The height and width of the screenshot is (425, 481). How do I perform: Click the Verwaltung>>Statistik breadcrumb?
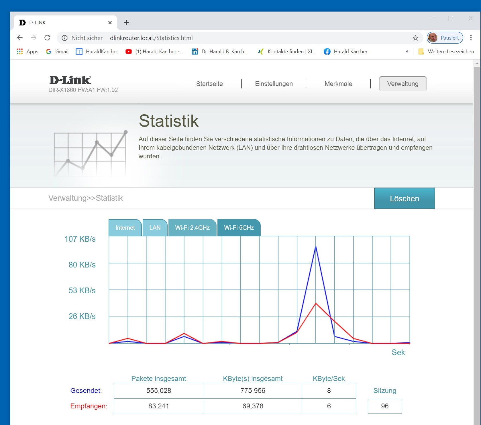tap(85, 198)
